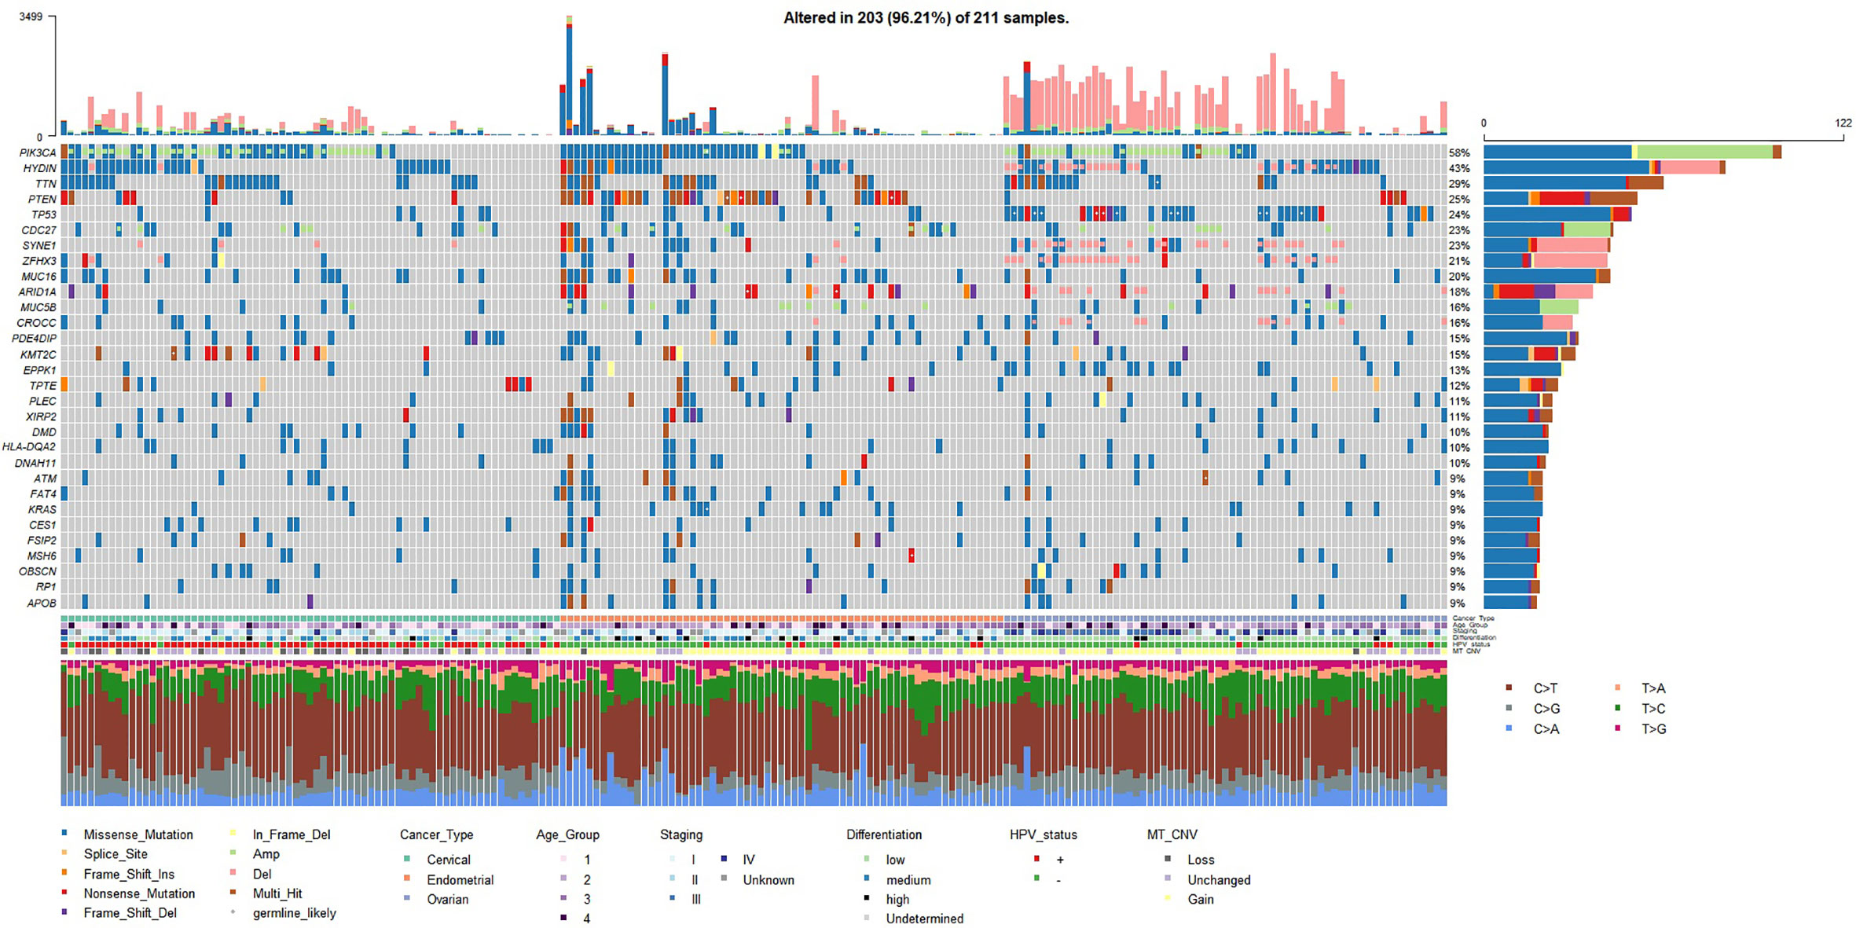The width and height of the screenshot is (1856, 928).
Task: Select the Nonsense_Mutation legend color square
Action: click(x=64, y=892)
